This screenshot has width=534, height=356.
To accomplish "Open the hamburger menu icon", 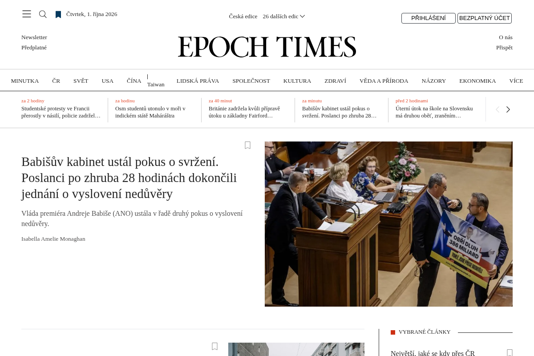I will 27,14.
